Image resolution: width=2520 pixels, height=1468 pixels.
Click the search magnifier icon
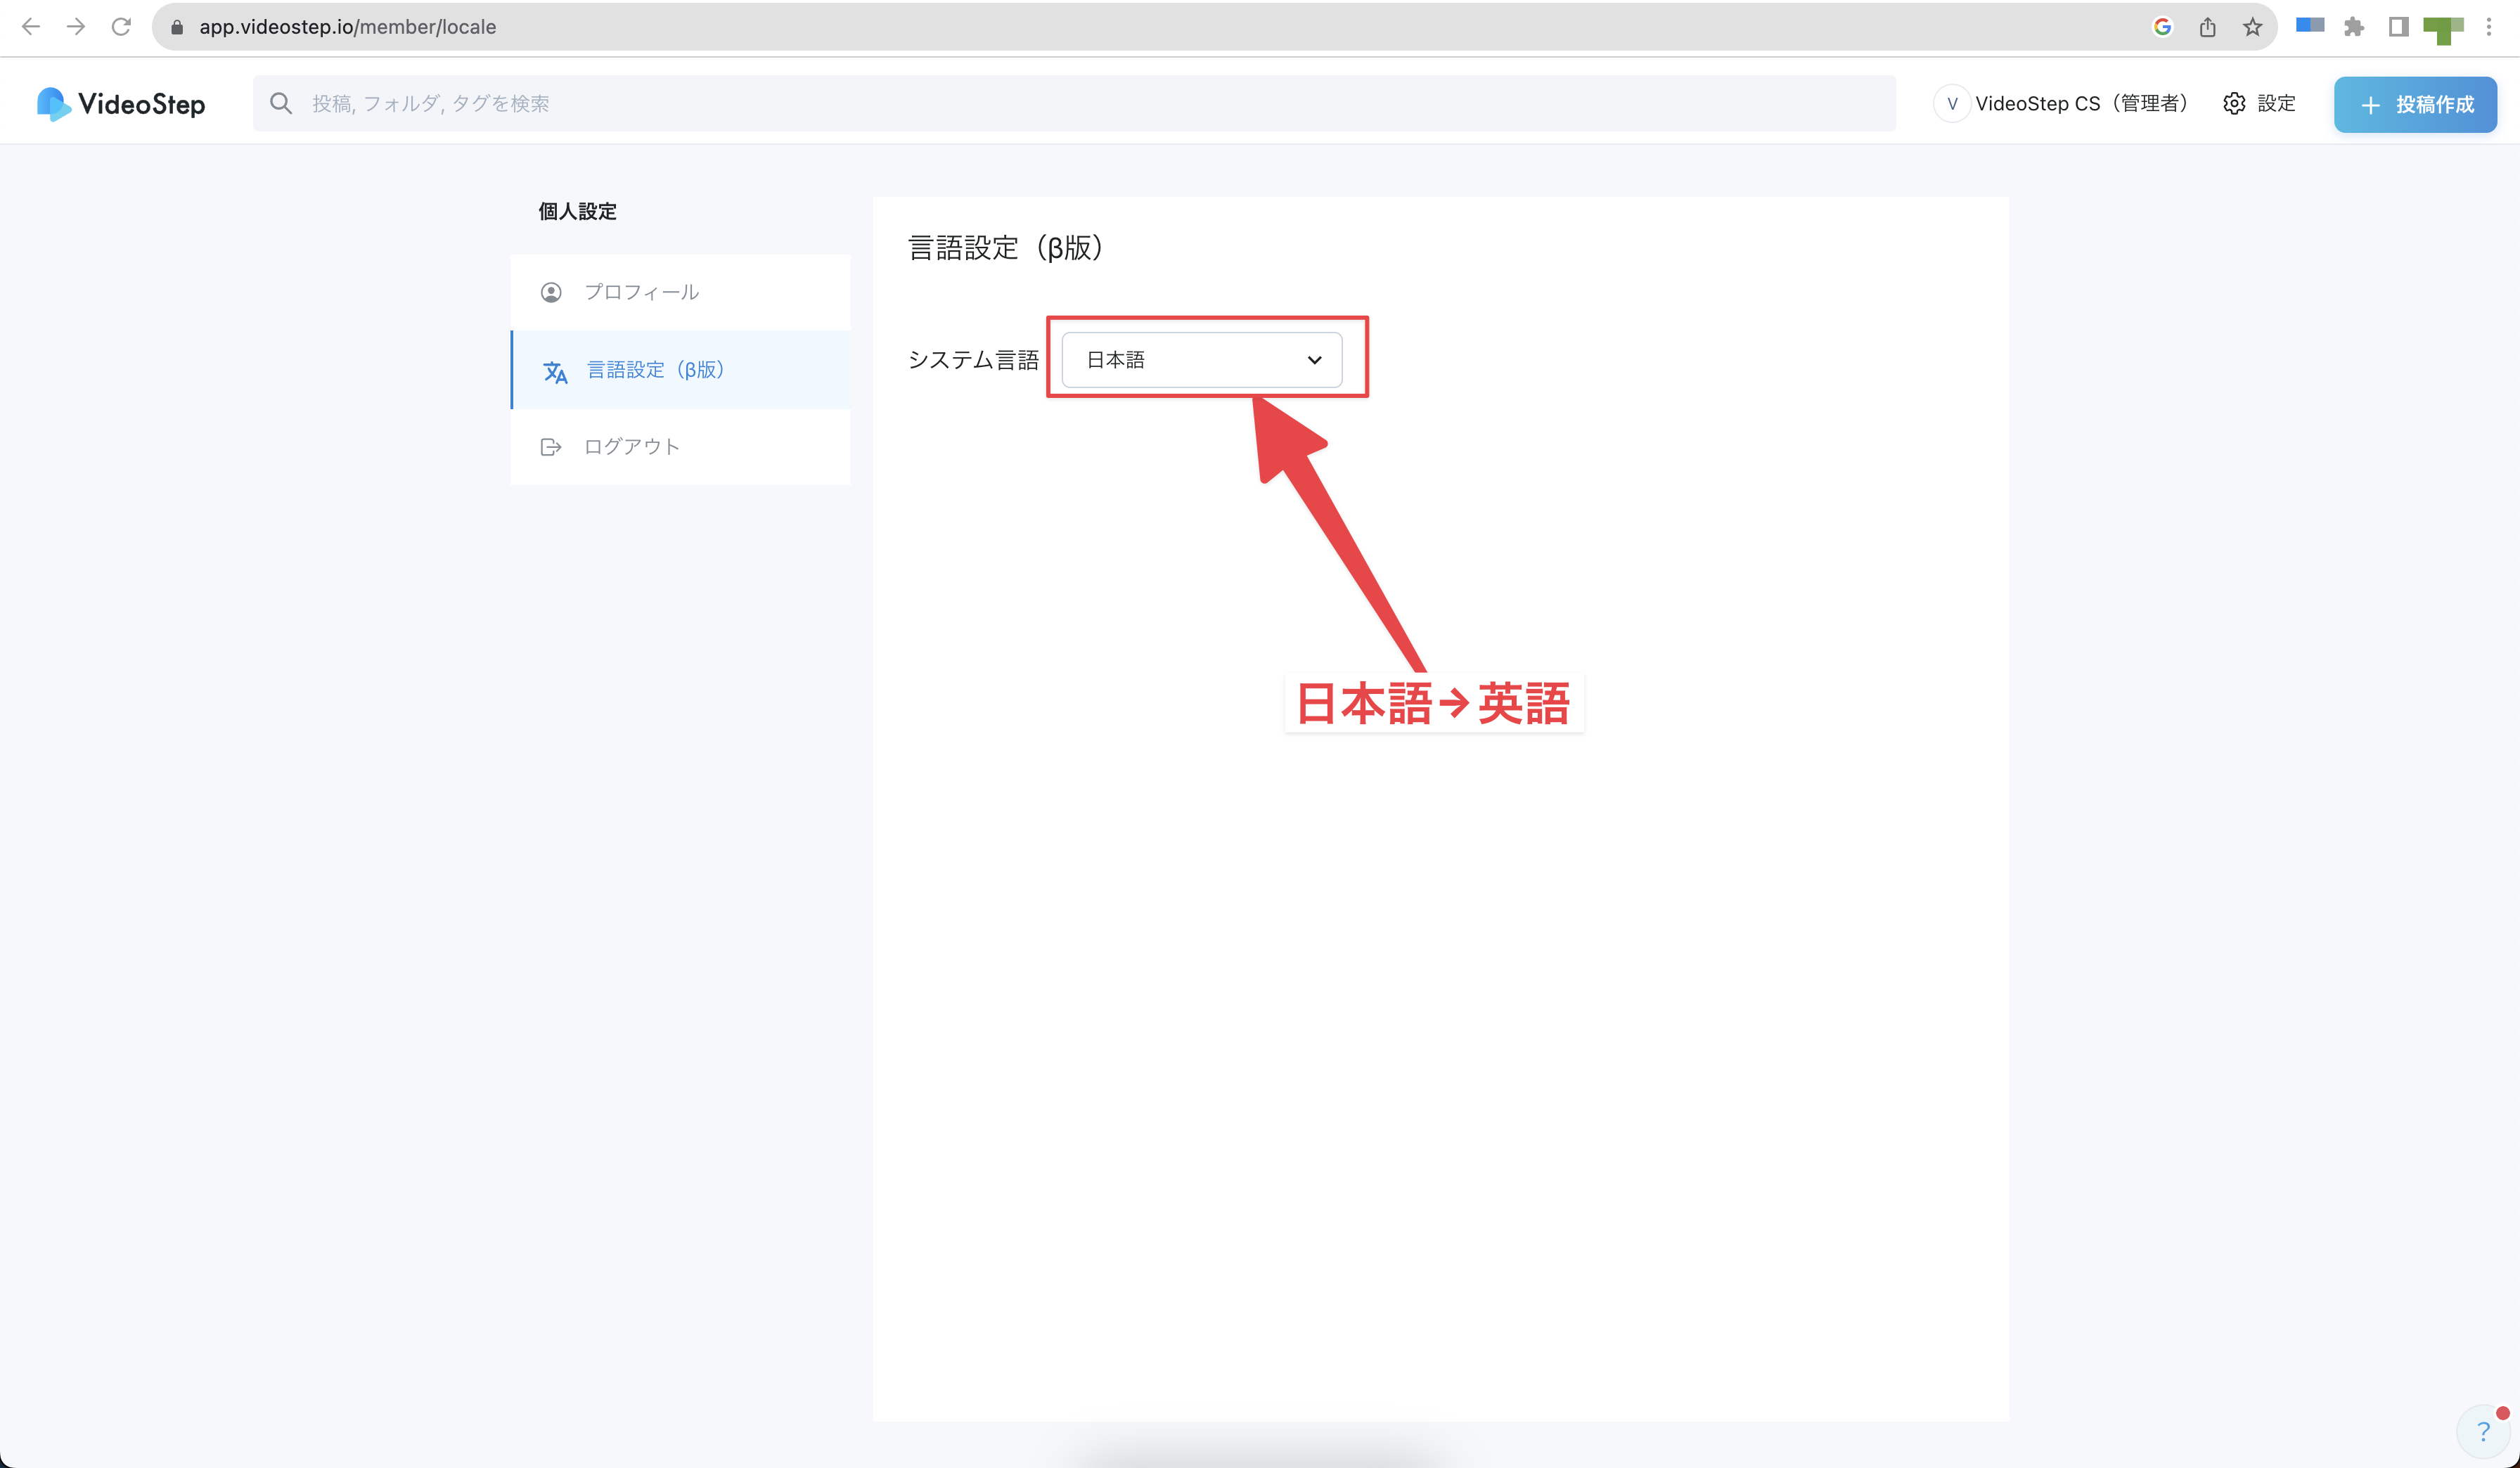point(281,103)
